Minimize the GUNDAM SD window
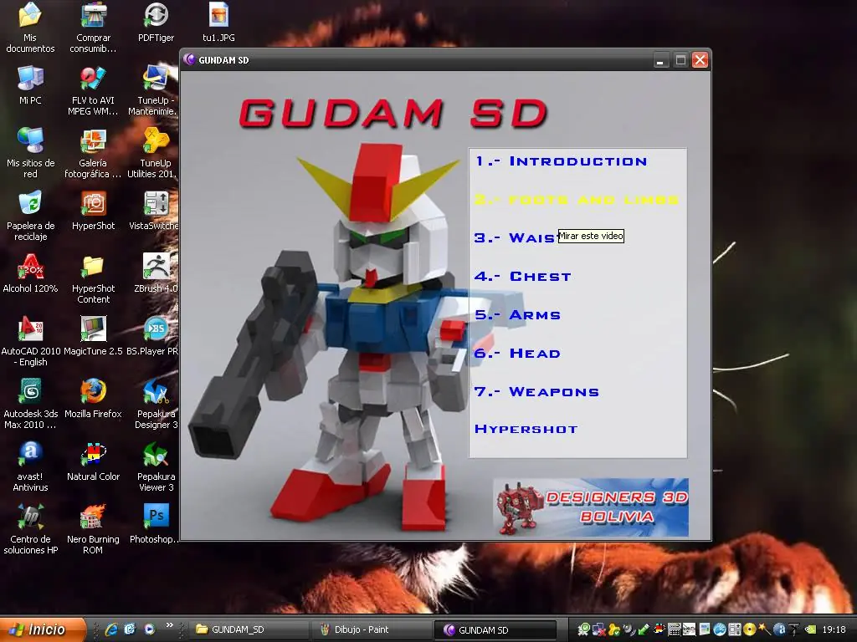 (x=660, y=60)
